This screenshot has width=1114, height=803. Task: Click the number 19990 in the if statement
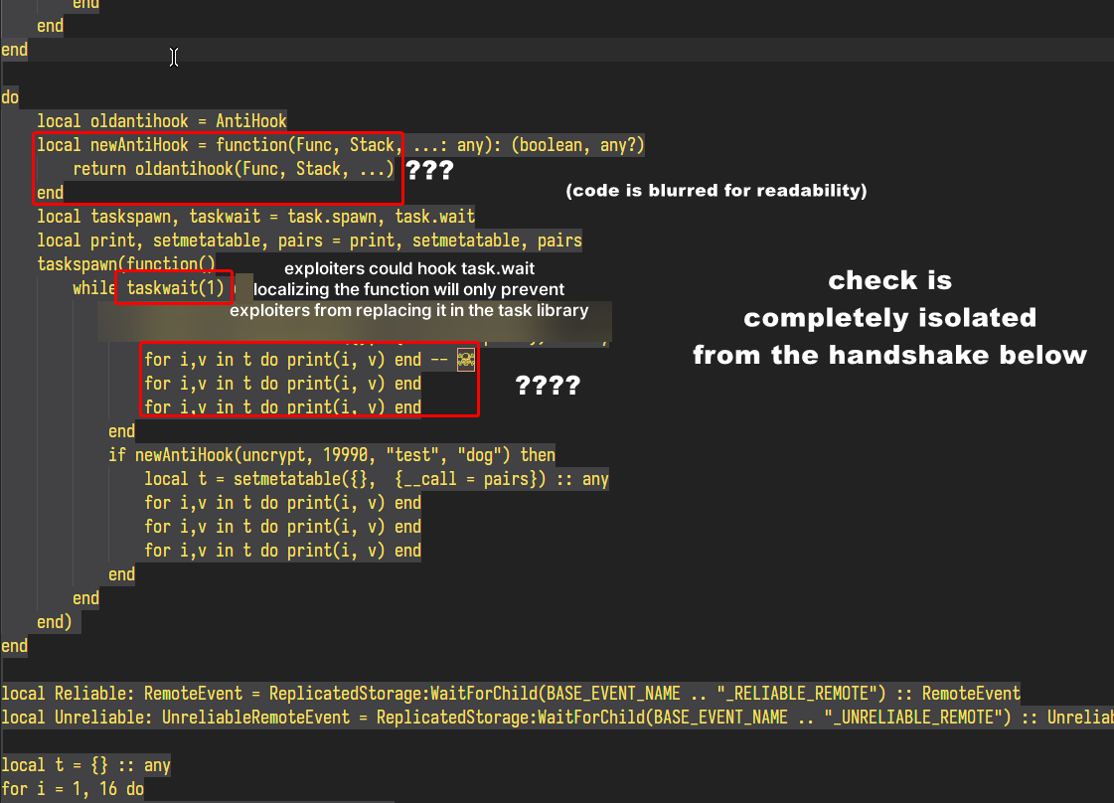[345, 455]
